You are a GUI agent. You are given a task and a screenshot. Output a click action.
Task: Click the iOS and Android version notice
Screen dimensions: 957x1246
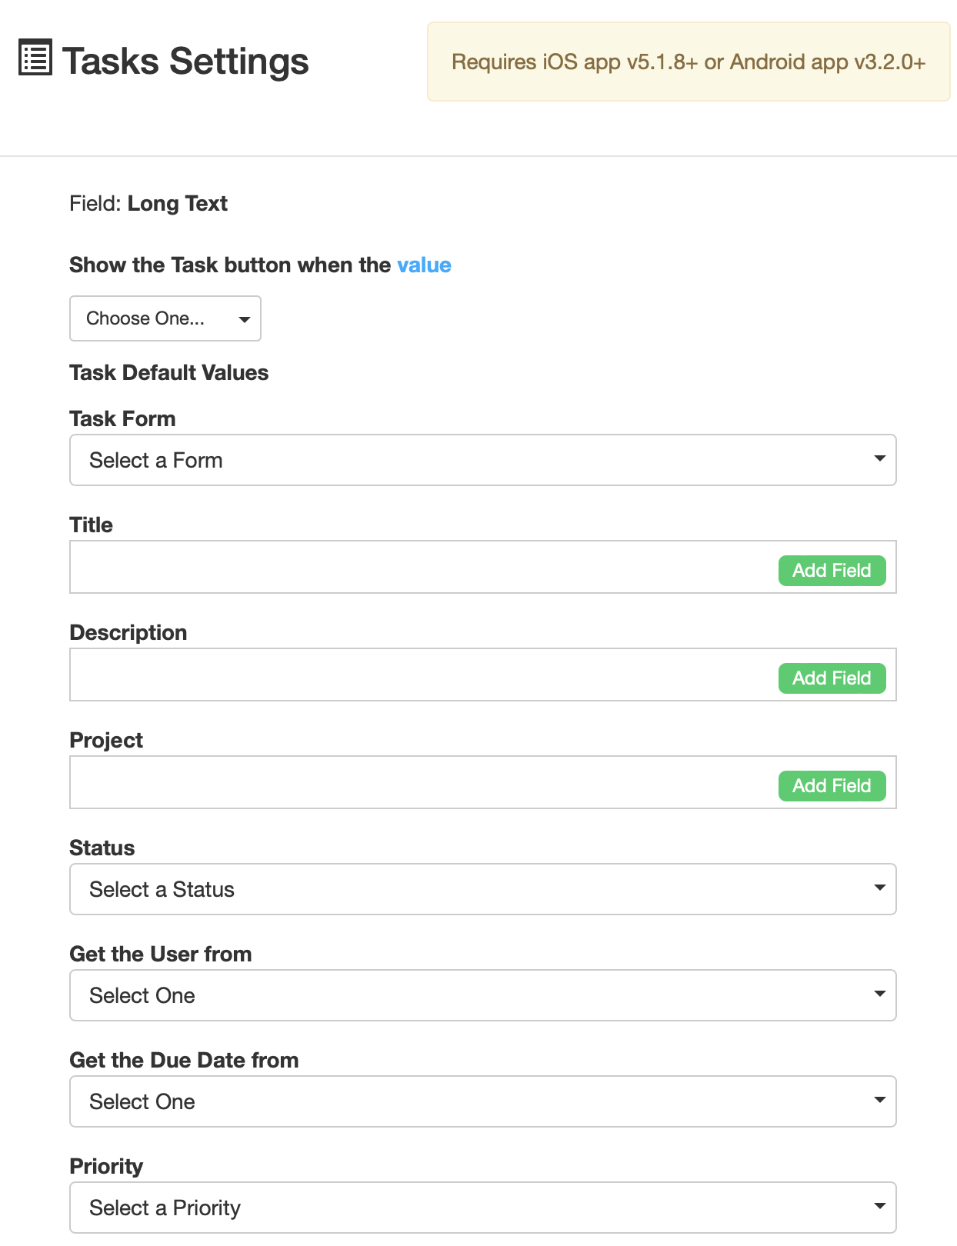tap(689, 62)
